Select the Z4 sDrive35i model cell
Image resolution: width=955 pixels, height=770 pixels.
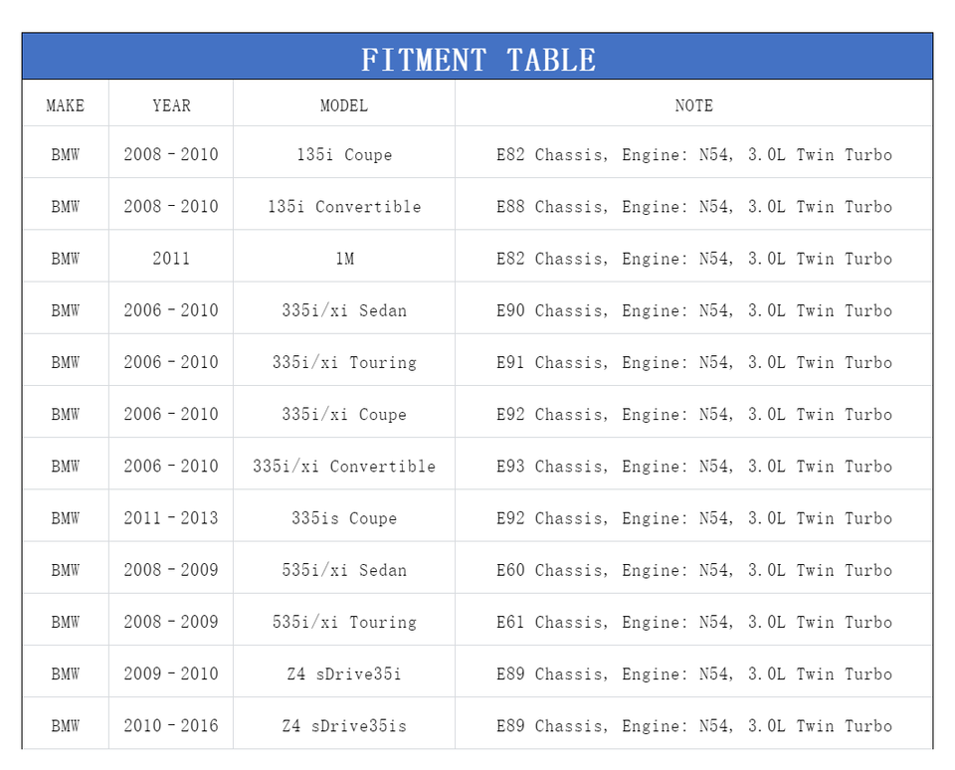coord(344,674)
